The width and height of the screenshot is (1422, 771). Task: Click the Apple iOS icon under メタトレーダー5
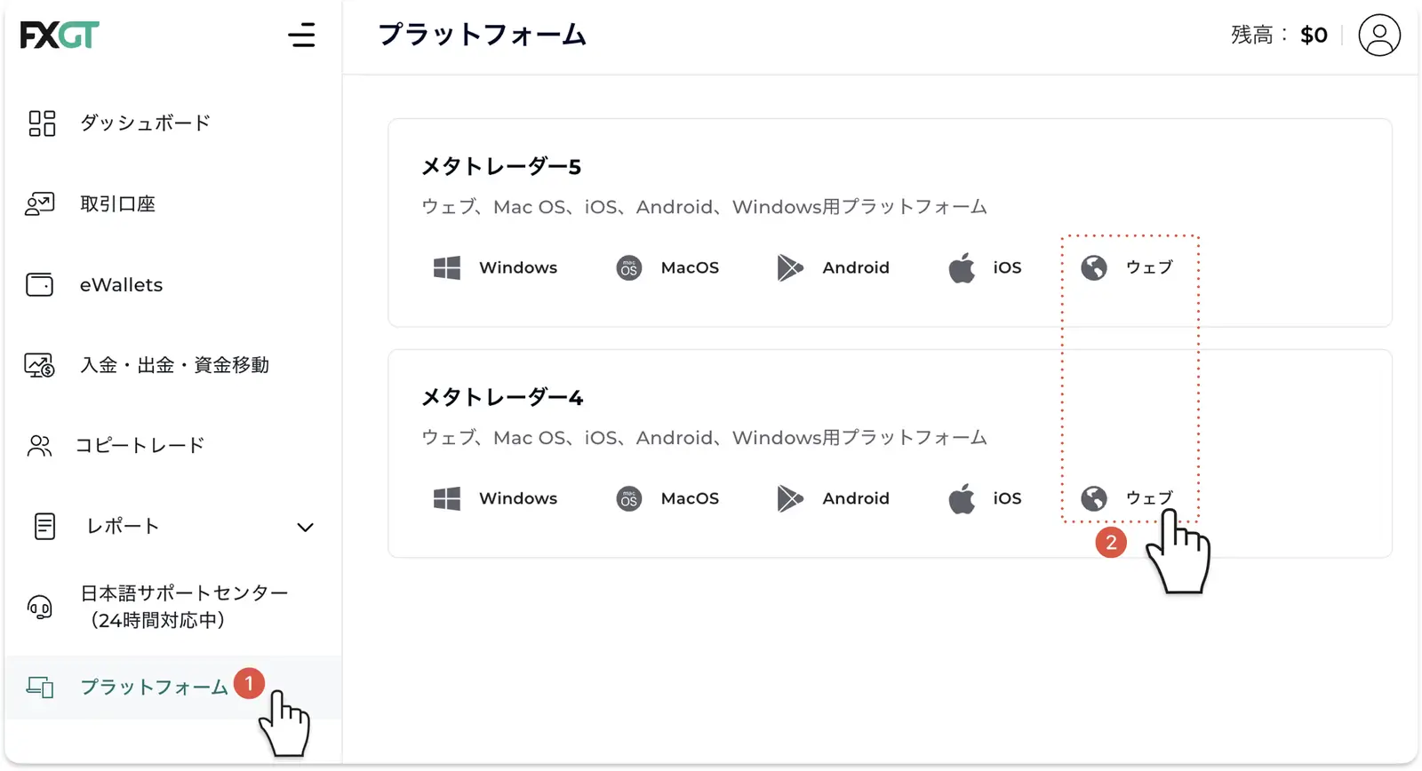tap(962, 267)
